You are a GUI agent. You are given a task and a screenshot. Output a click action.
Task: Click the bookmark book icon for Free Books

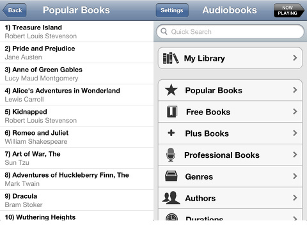click(172, 112)
